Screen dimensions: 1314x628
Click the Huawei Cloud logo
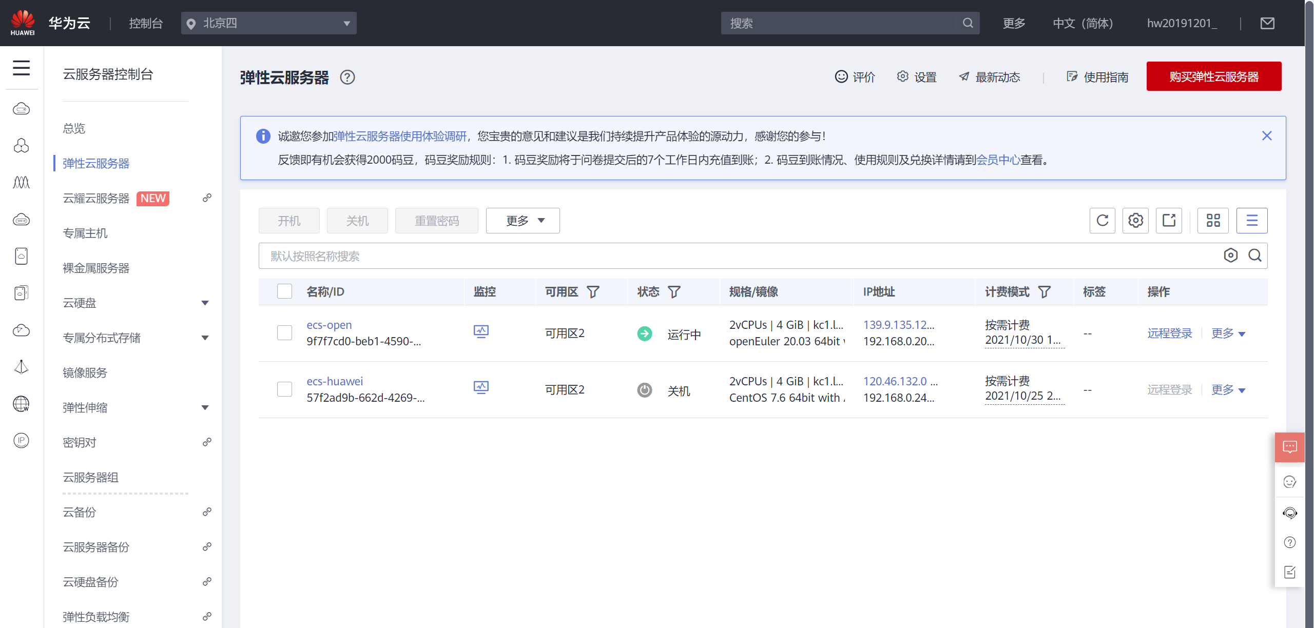pyautogui.click(x=23, y=23)
